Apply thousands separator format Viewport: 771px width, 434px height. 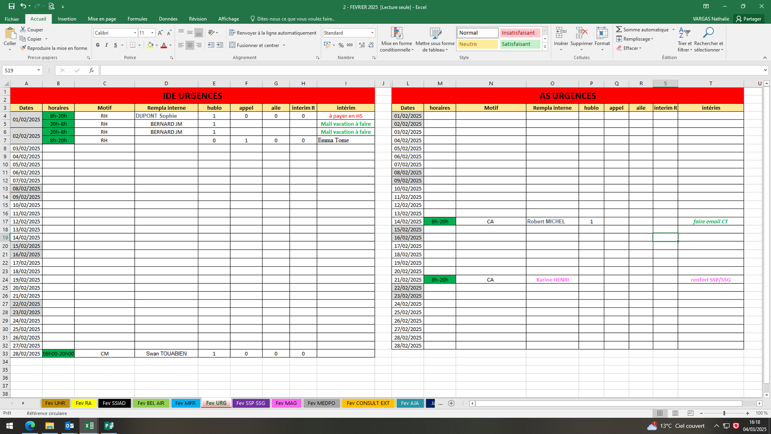click(x=350, y=45)
